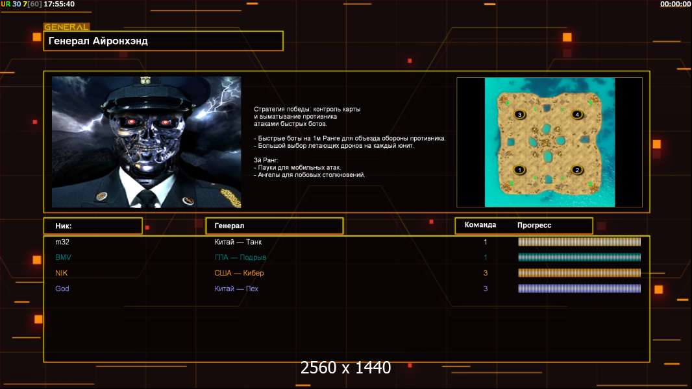
Task: Click the Генерал column header
Action: (x=274, y=226)
